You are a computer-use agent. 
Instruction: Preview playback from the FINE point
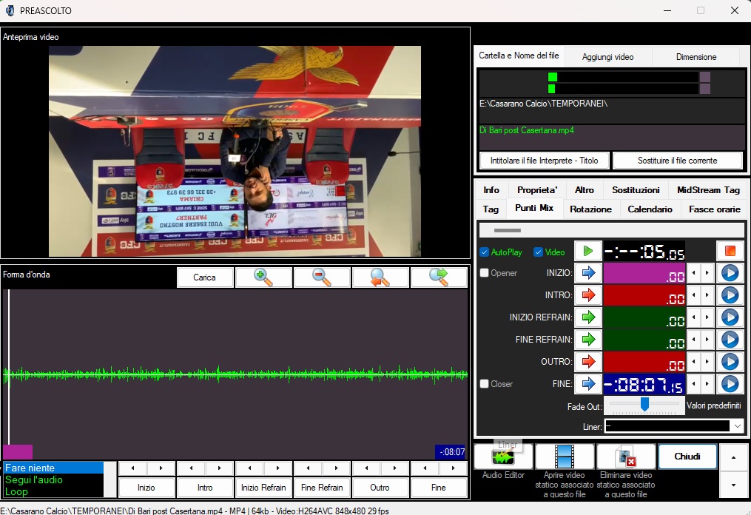tap(730, 384)
